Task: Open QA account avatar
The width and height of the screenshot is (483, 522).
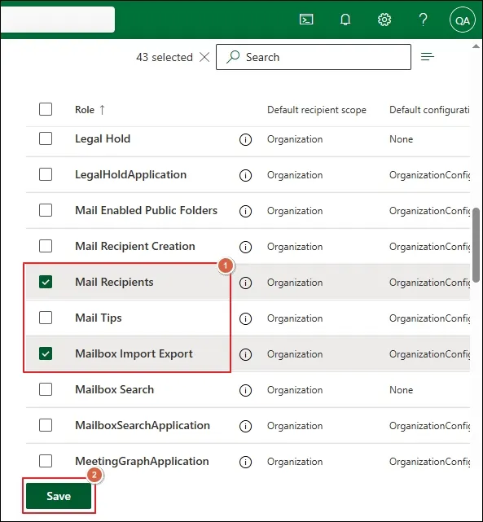Action: click(x=462, y=20)
